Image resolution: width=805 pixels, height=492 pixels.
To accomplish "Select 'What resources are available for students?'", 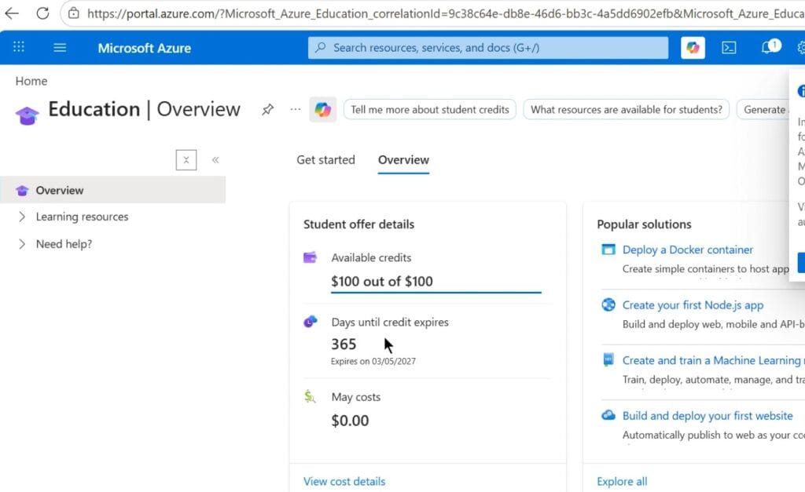I will pos(627,110).
